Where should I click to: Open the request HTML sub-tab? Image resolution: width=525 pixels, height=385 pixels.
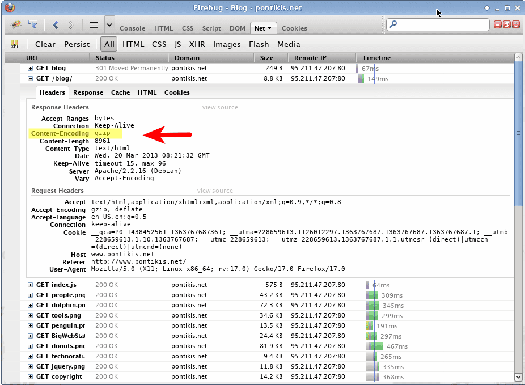(147, 92)
